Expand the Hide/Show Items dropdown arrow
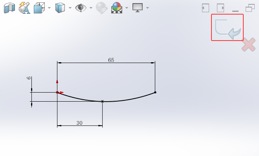Viewport: 259px width, 156px height. coord(91,8)
